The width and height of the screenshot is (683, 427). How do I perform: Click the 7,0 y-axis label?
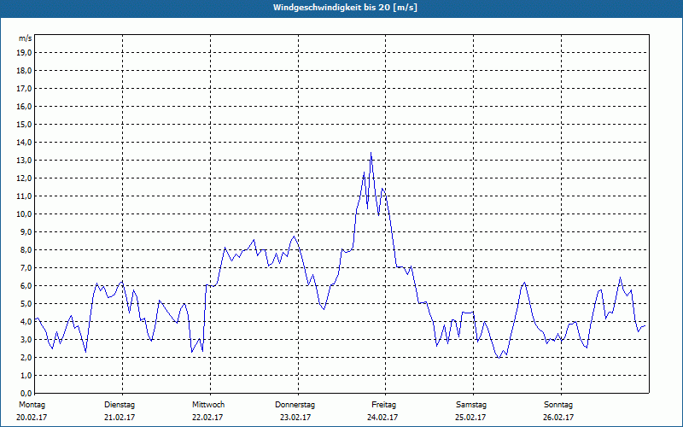point(26,268)
